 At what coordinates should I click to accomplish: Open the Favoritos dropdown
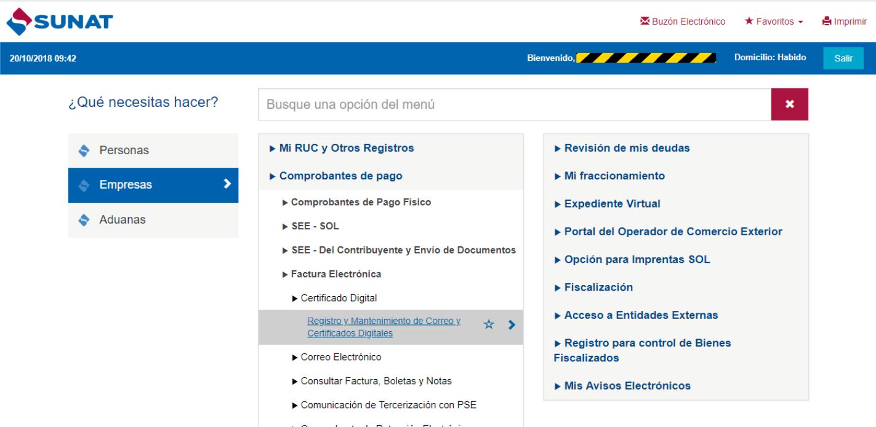pyautogui.click(x=774, y=22)
